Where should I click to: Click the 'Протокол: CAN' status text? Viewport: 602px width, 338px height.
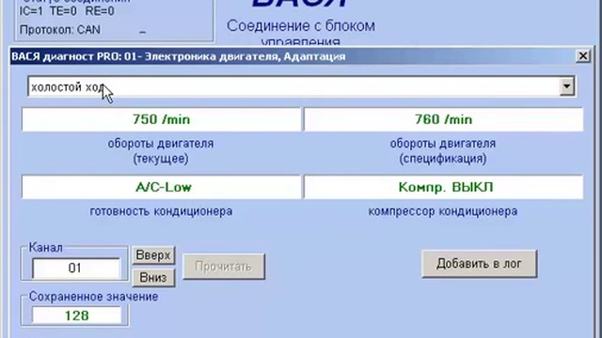pyautogui.click(x=60, y=30)
